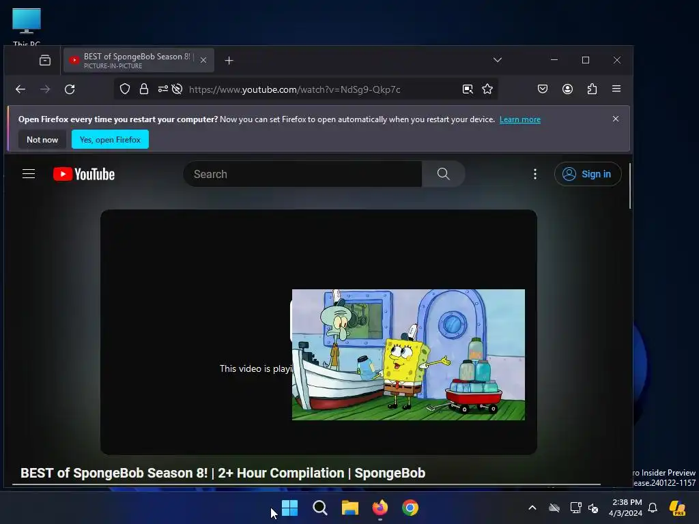Bookmark this page with star icon

click(487, 89)
